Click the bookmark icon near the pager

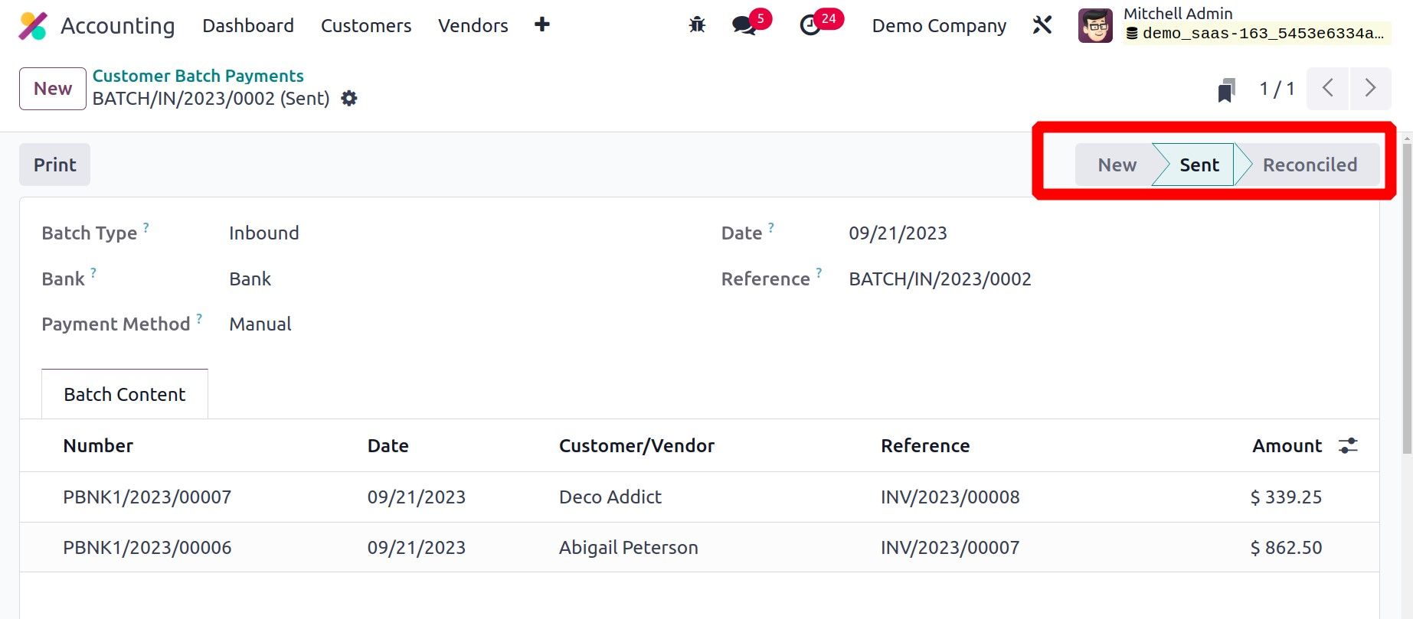1226,90
